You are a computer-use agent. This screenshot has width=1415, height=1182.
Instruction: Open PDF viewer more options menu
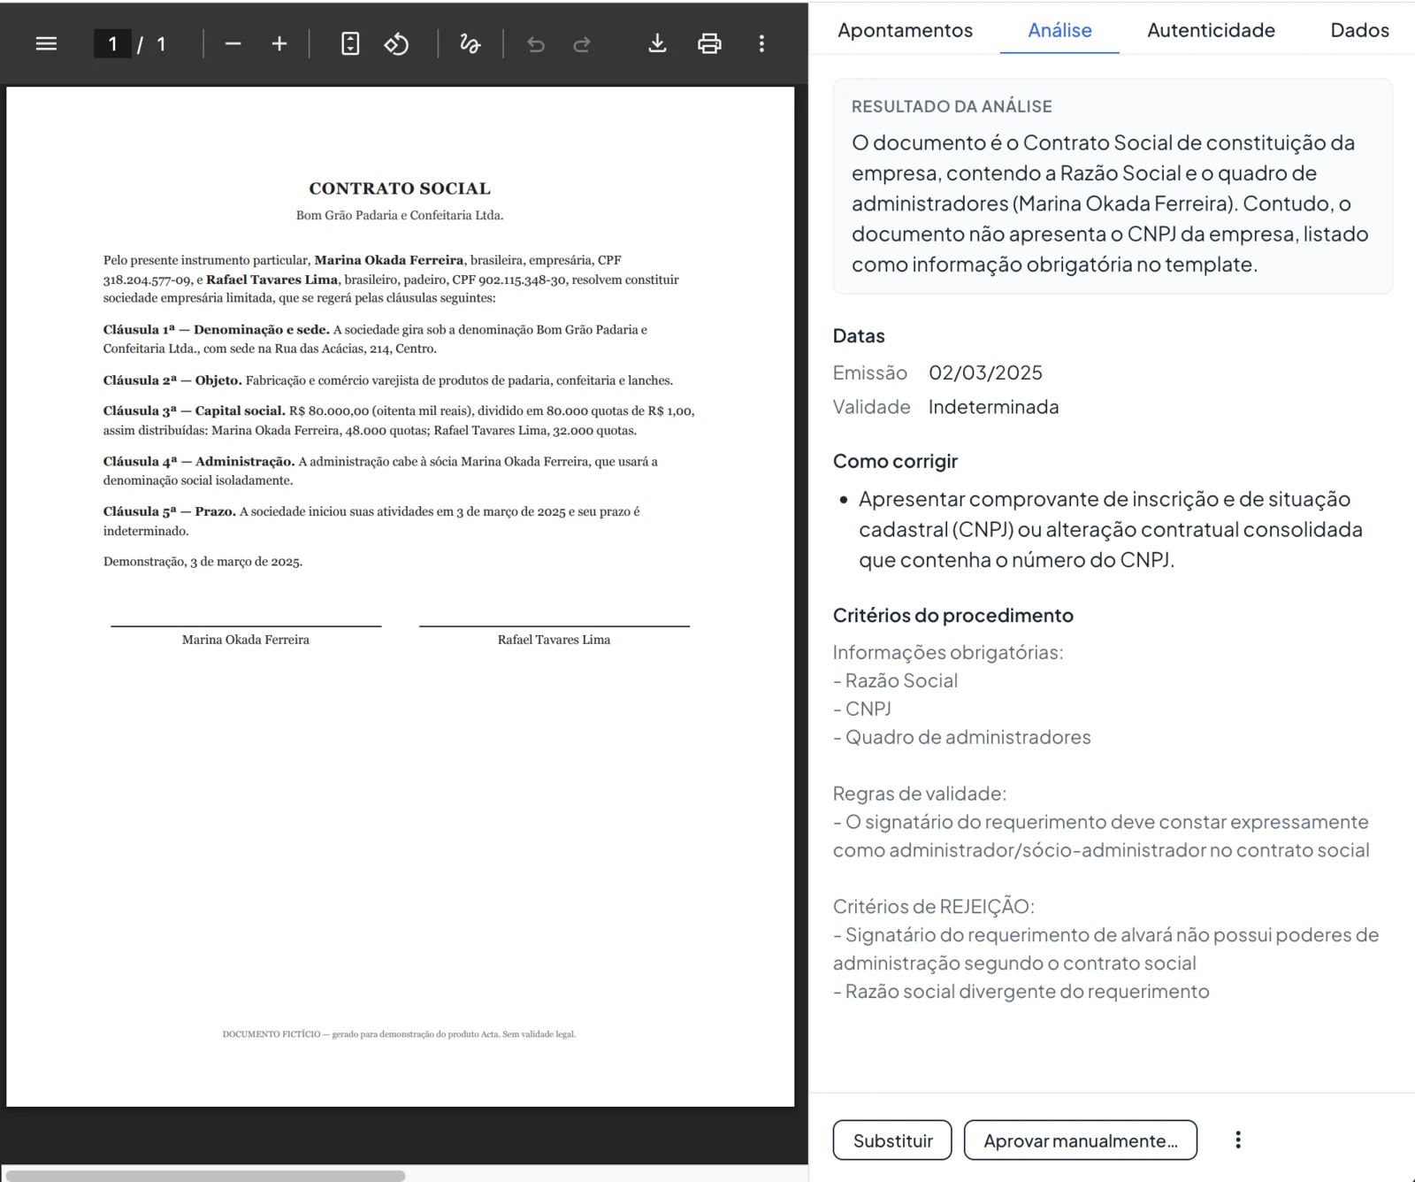coord(761,43)
